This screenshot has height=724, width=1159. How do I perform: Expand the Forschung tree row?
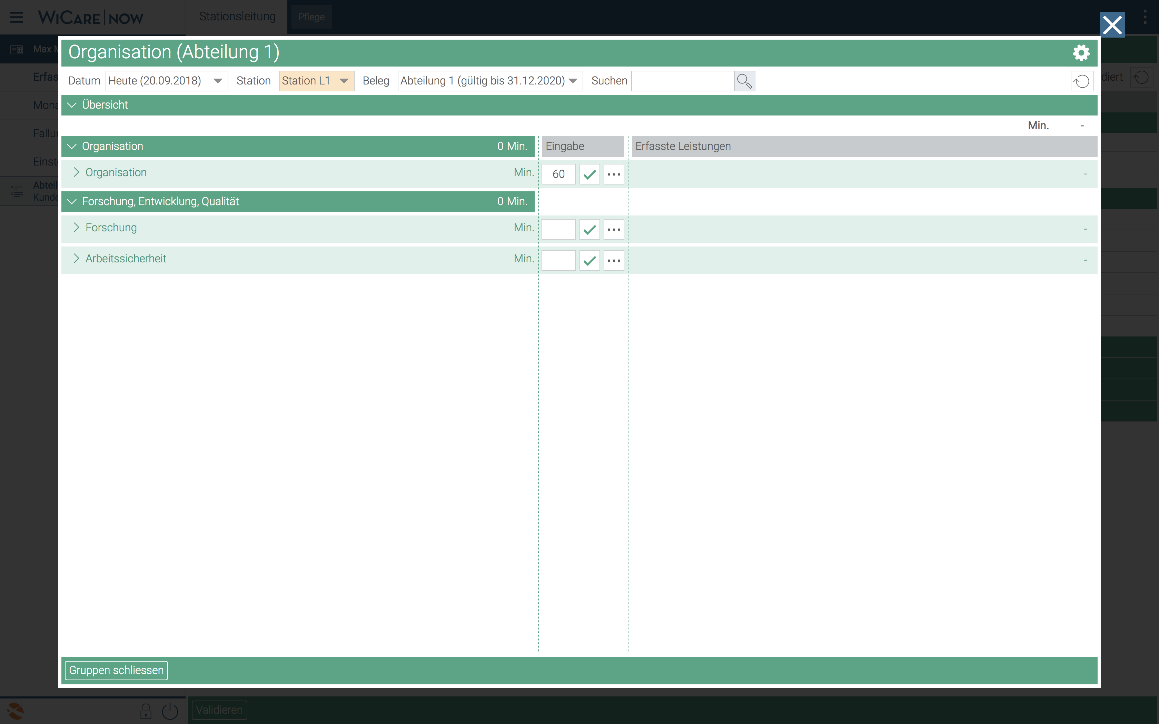pyautogui.click(x=76, y=228)
